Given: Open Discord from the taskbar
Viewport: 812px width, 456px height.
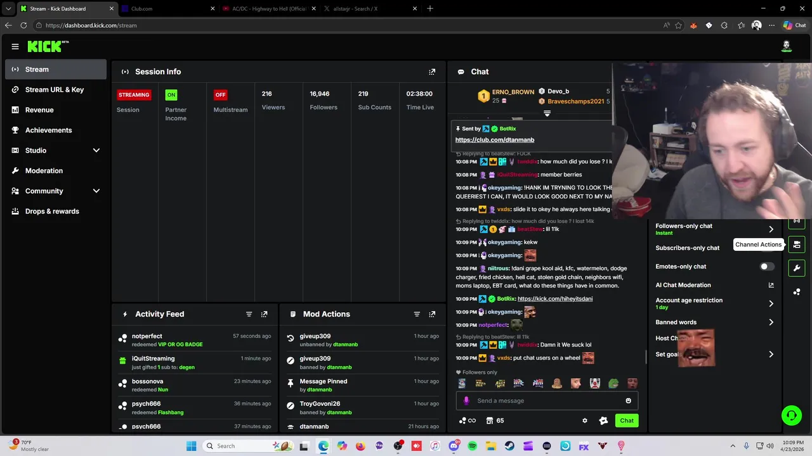Looking at the screenshot, I should click(454, 446).
